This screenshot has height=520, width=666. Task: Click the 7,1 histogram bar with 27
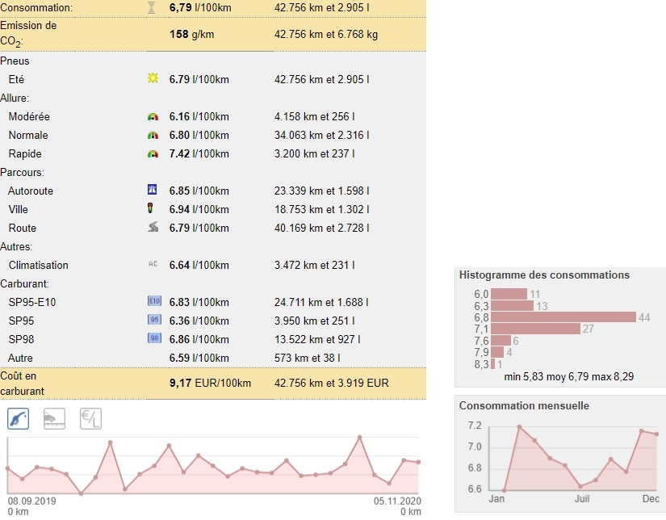[x=536, y=329]
